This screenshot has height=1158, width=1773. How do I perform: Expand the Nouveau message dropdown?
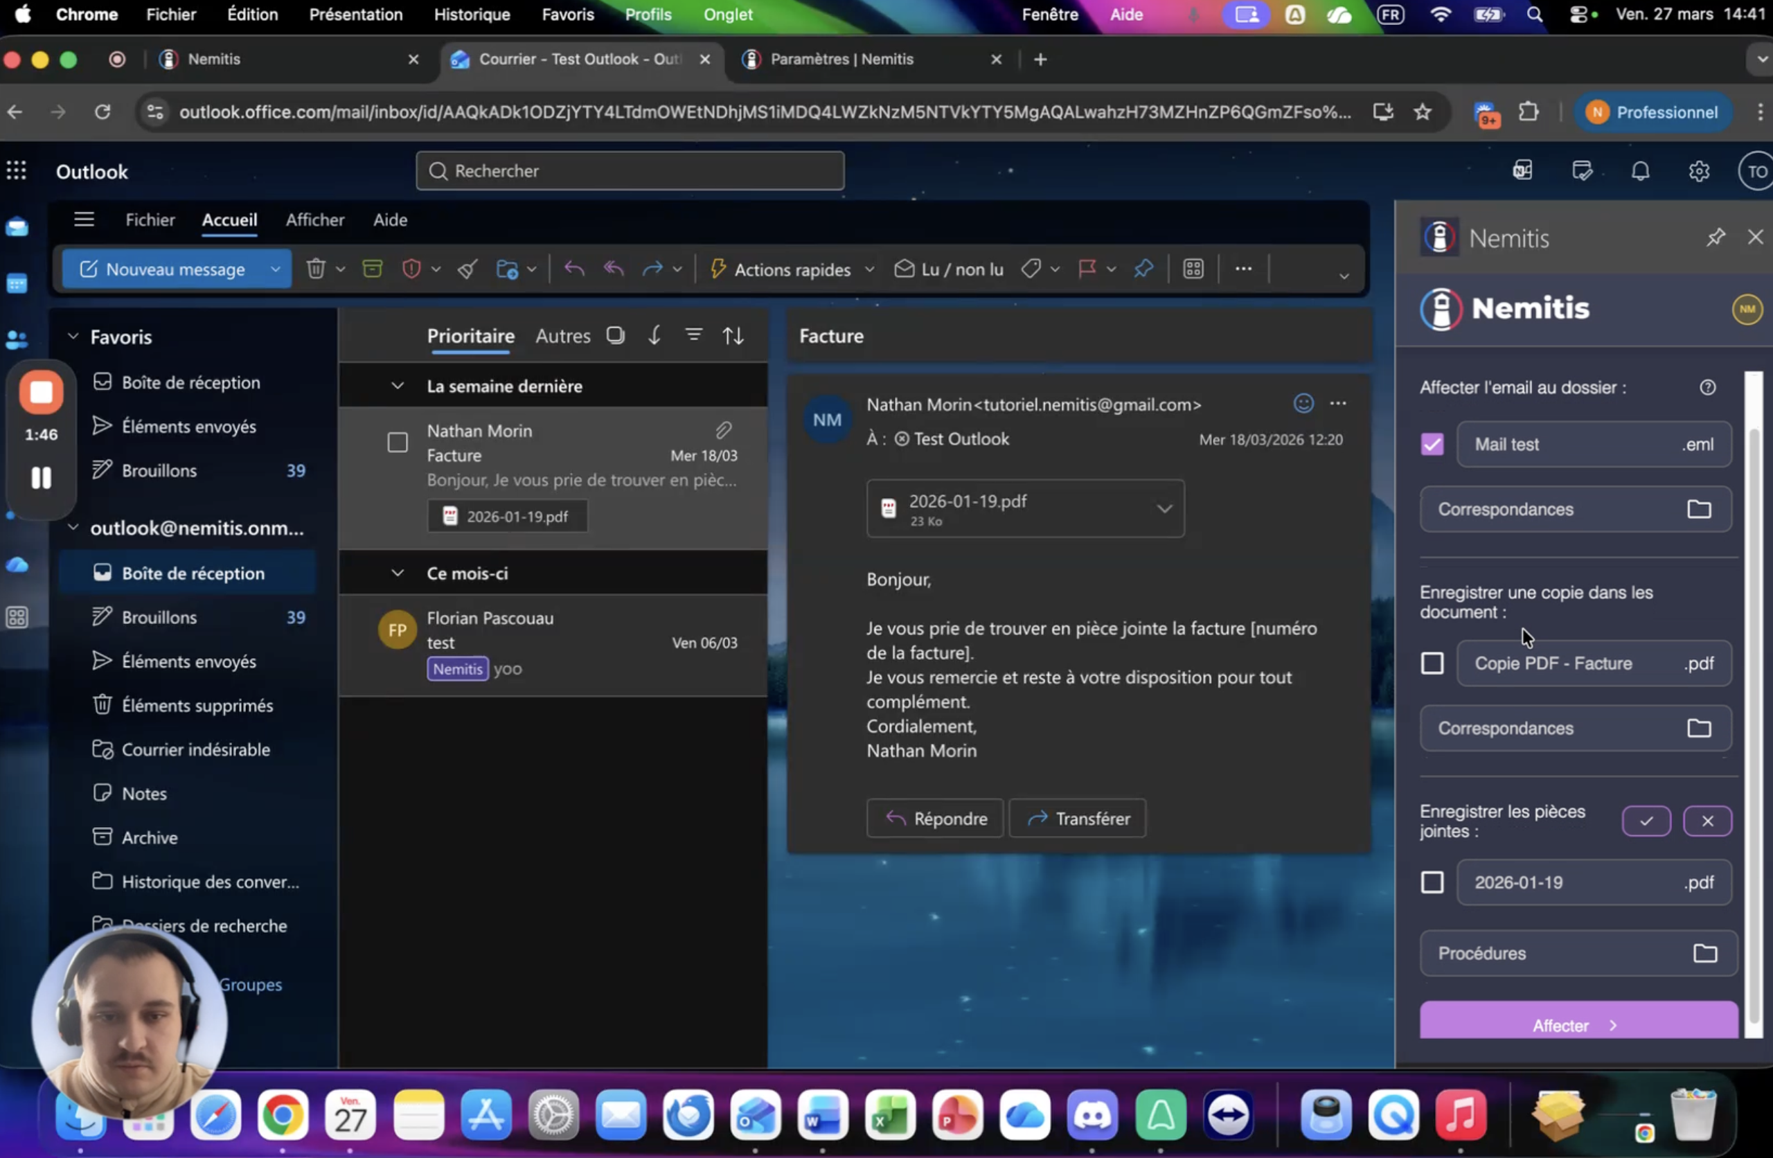275,269
